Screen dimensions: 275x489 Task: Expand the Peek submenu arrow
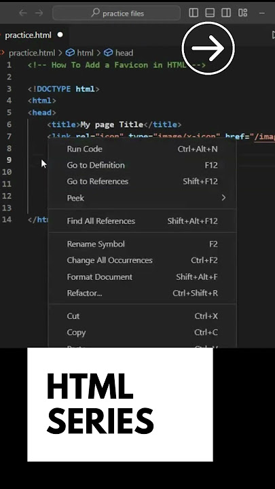click(223, 198)
